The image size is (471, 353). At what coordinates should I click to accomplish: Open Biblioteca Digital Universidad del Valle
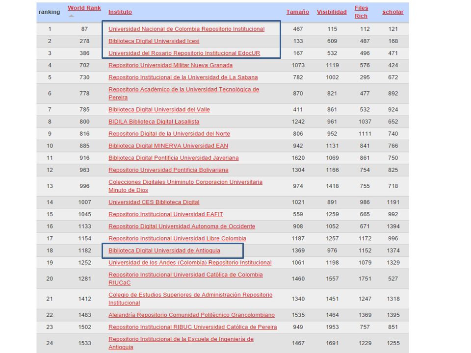coord(159,109)
